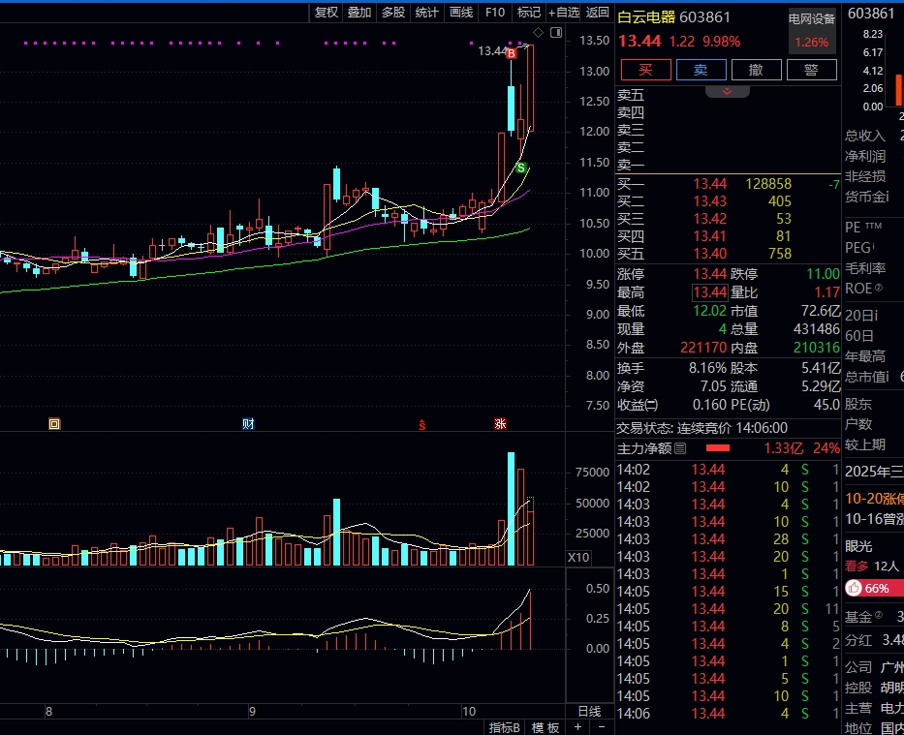Click the red B buy marker on chart

tap(511, 53)
